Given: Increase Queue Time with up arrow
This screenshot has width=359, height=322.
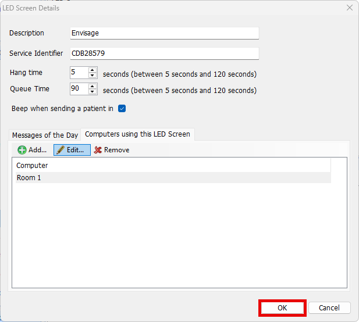Looking at the screenshot, I should point(93,86).
